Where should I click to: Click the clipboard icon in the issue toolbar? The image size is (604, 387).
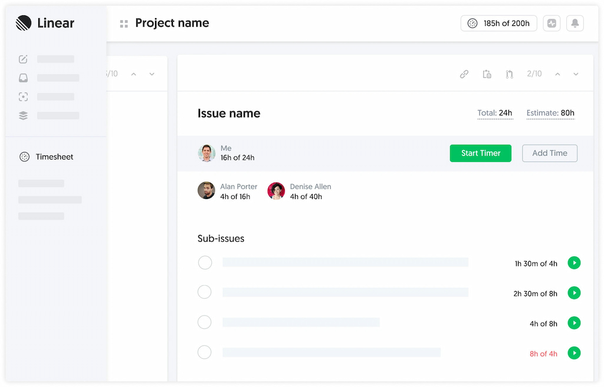487,74
